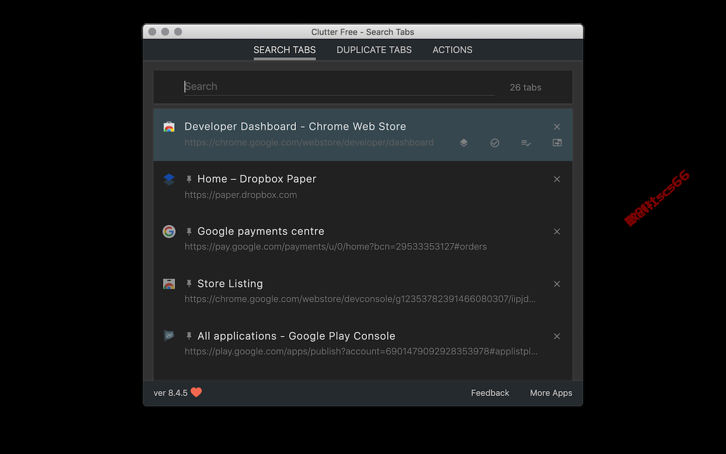This screenshot has width=726, height=454.
Task: Click the tab arrow icon on Developer Dashboard
Action: point(557,143)
